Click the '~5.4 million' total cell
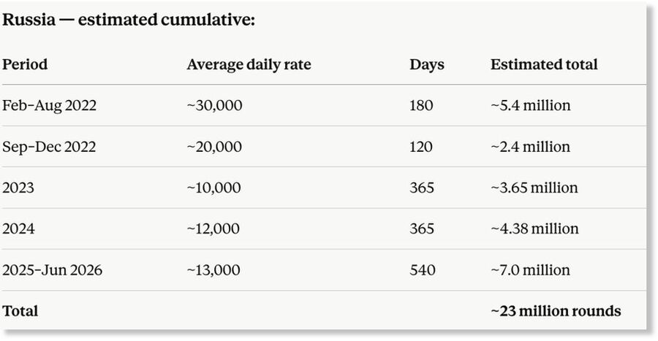The image size is (658, 341). point(531,105)
